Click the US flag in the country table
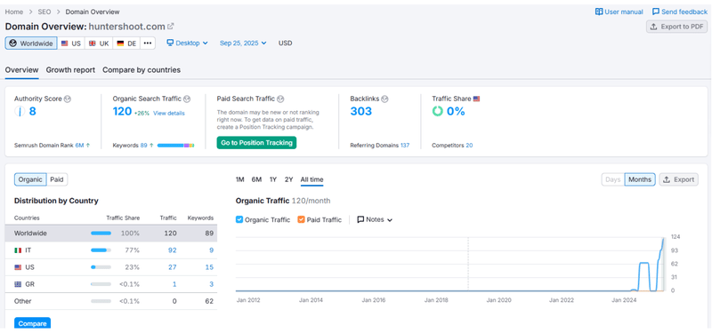 pyautogui.click(x=18, y=267)
